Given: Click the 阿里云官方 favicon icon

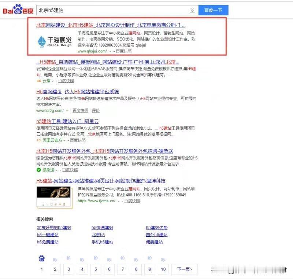Looking at the screenshot, I should [x=38, y=140].
